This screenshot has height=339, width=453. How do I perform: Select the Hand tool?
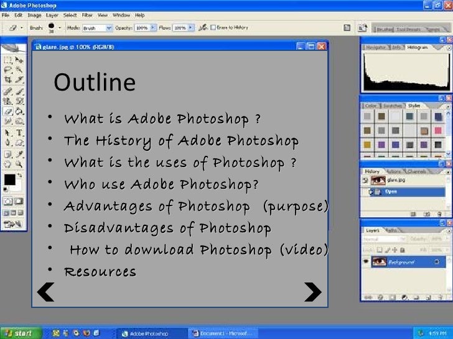pyautogui.click(x=8, y=165)
